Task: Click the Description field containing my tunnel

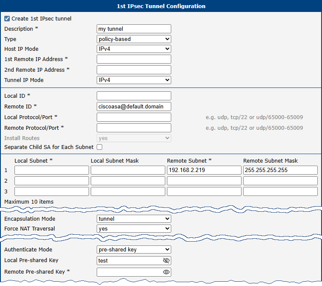Action: [134, 29]
